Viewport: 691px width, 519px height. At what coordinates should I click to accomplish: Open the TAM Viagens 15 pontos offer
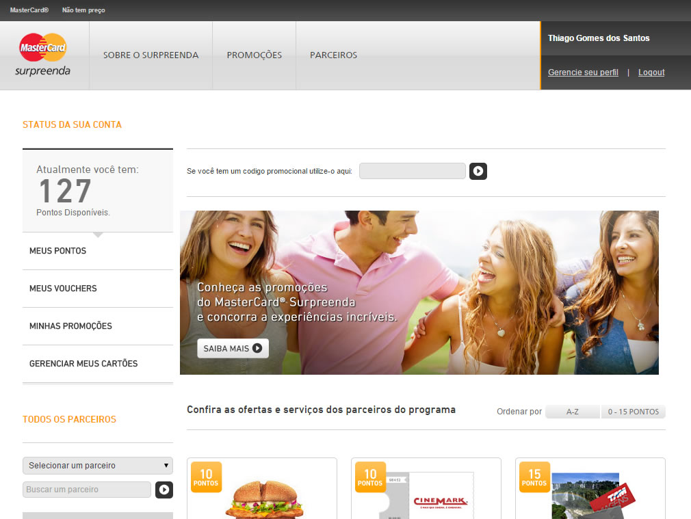590,488
